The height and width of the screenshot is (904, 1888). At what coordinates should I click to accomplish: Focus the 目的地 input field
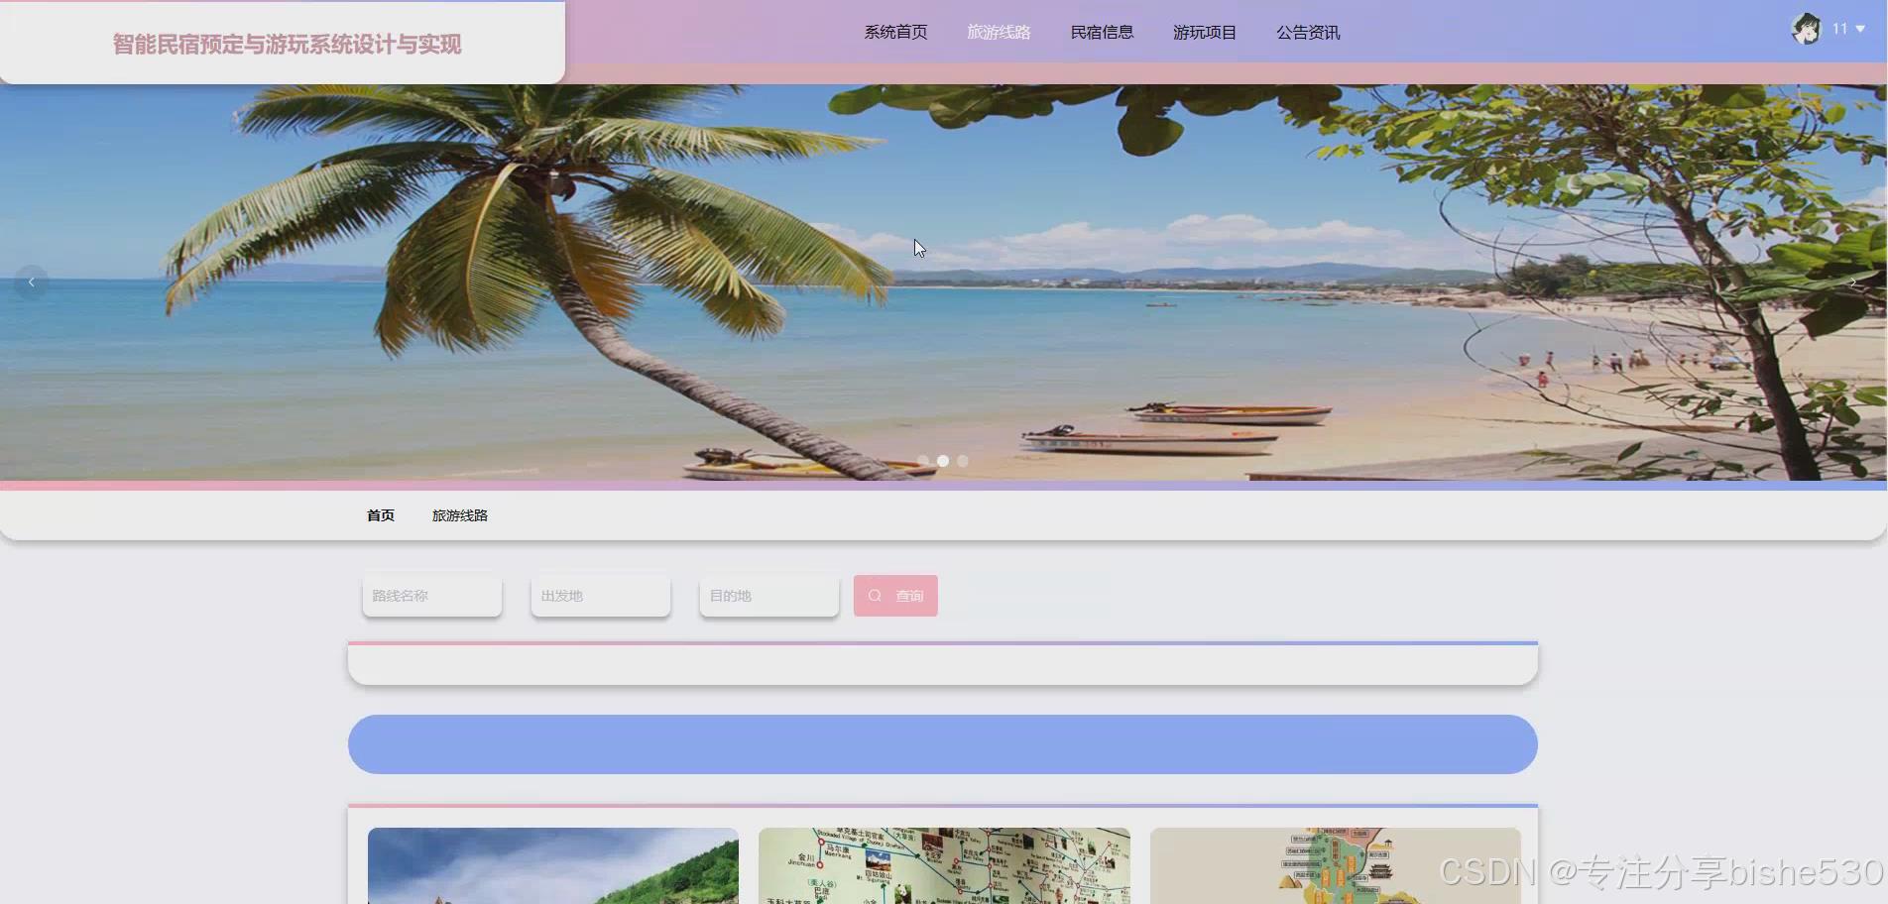tap(769, 596)
